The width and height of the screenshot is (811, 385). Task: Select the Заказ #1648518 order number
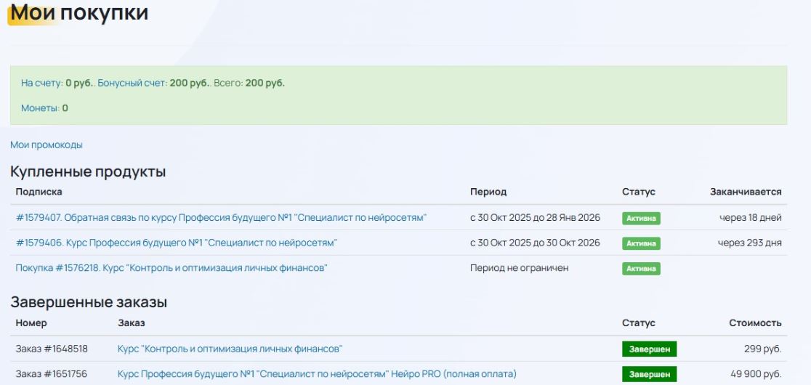(52, 349)
